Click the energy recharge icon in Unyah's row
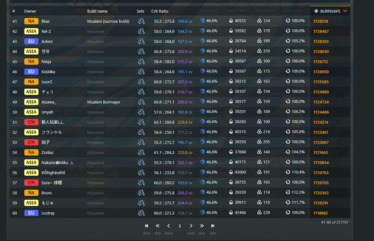This screenshot has width=374, height=241. [x=288, y=112]
